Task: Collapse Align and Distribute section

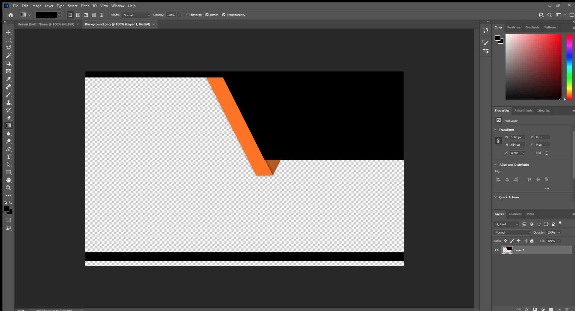Action: click(x=495, y=164)
